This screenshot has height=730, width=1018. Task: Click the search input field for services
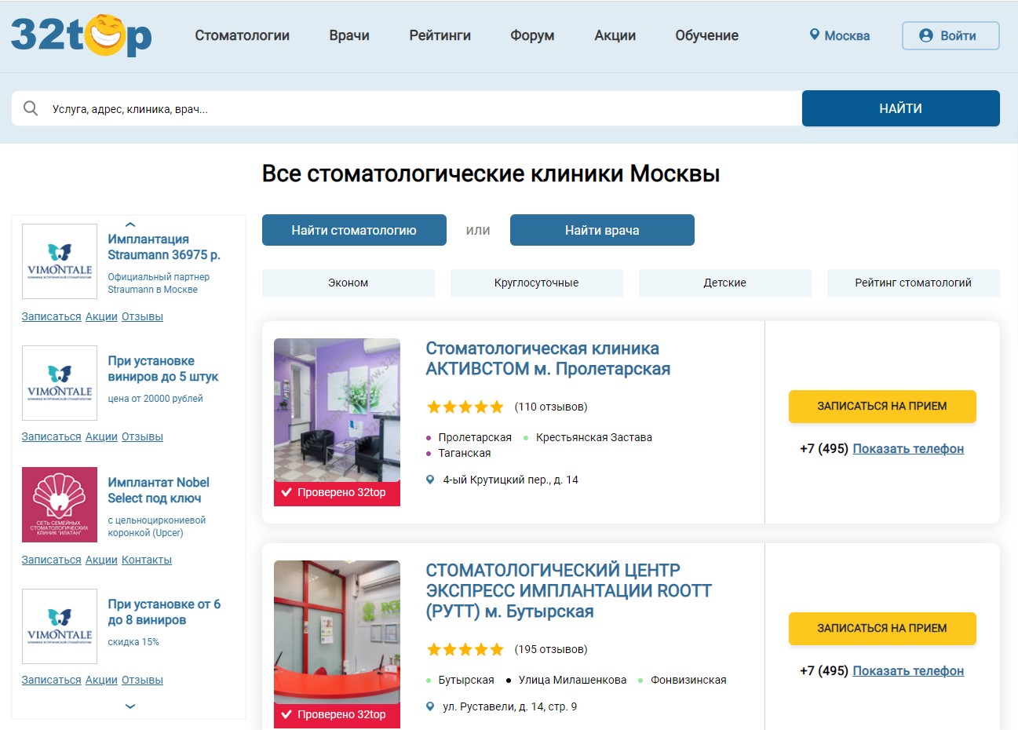pyautogui.click(x=314, y=108)
